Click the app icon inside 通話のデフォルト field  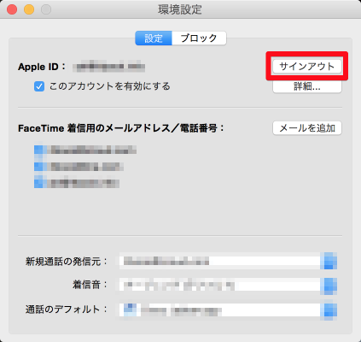(x=130, y=310)
